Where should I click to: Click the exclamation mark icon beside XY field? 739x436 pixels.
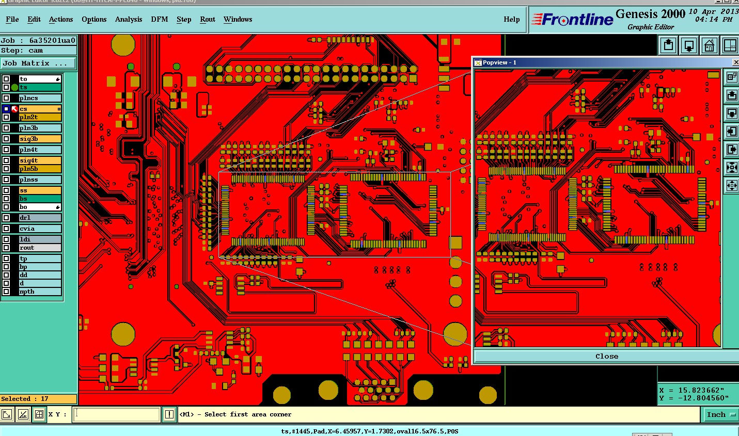[169, 414]
